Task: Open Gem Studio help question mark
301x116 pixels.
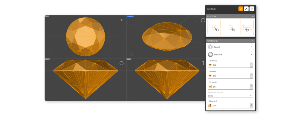Action: (252, 8)
